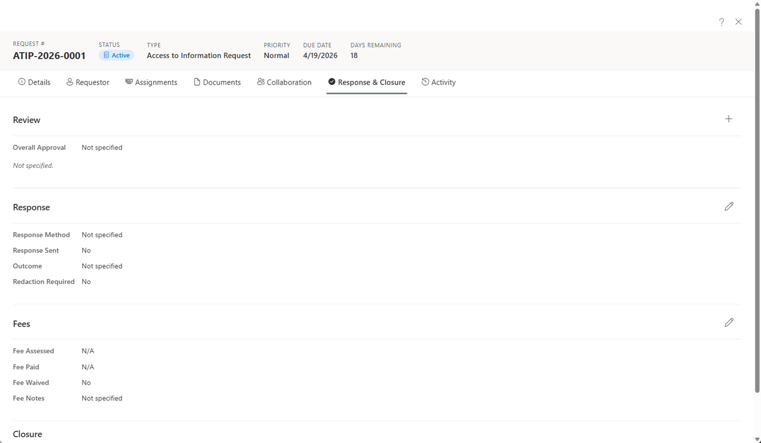This screenshot has height=443, width=761.
Task: Click the scroll down arrow
Action: point(757,439)
